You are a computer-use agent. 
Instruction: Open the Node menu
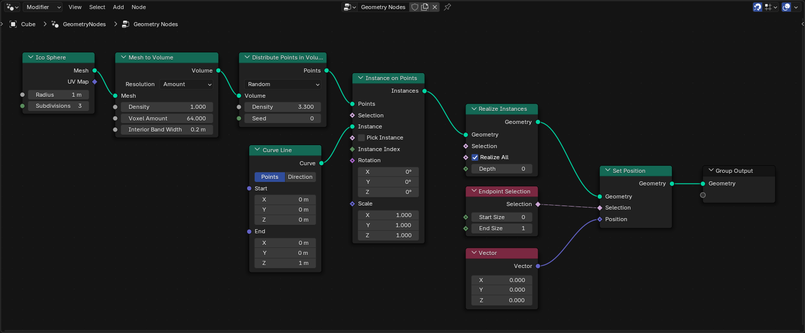139,7
